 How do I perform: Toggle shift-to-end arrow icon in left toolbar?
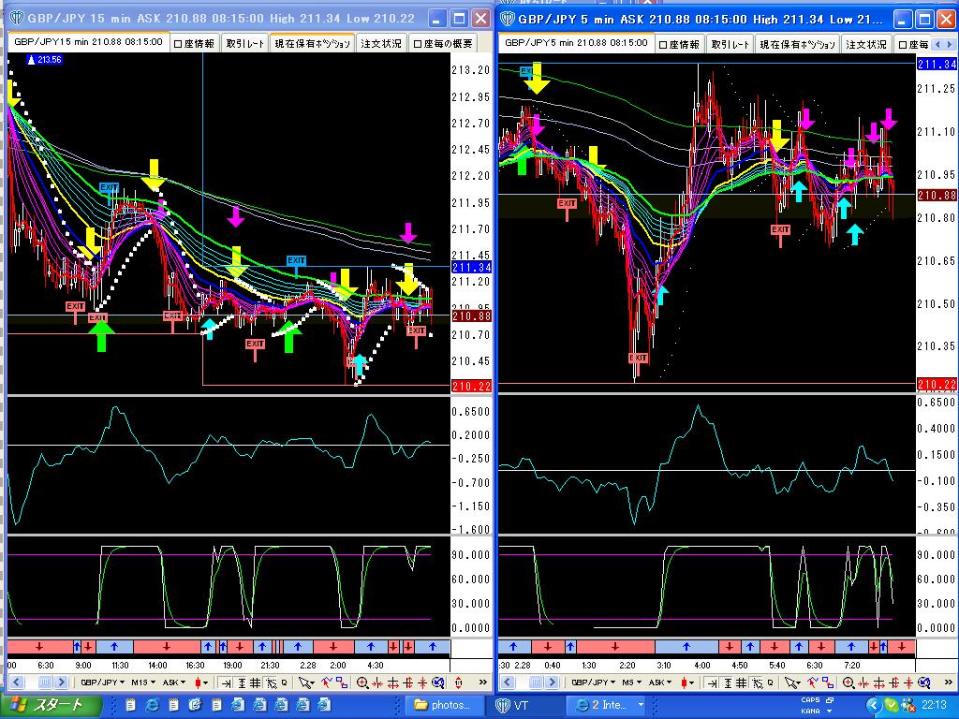(225, 682)
